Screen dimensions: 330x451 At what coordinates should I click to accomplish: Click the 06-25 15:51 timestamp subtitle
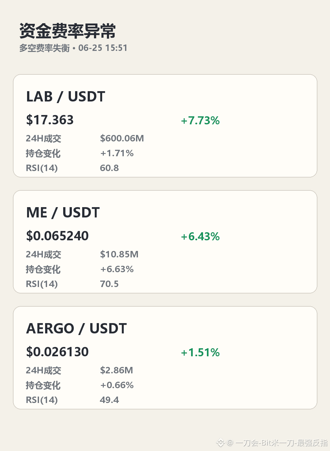tap(103, 48)
